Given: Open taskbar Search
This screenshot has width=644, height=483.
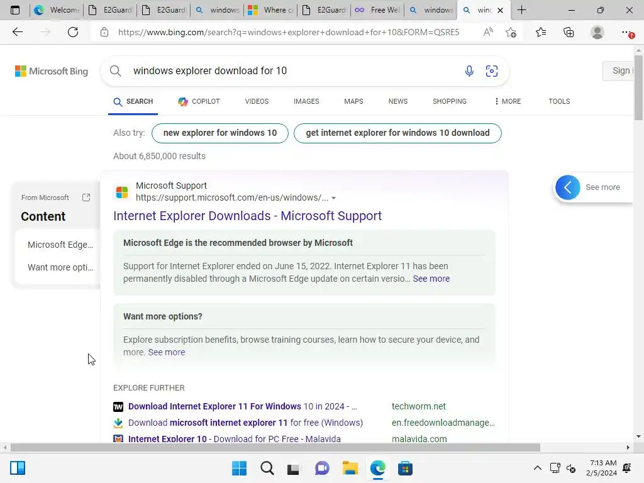Looking at the screenshot, I should pos(267,468).
